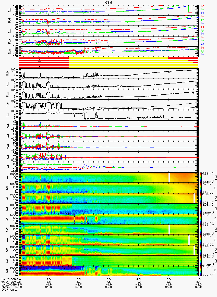Click the Z-GSM value -1.5

point(198,284)
